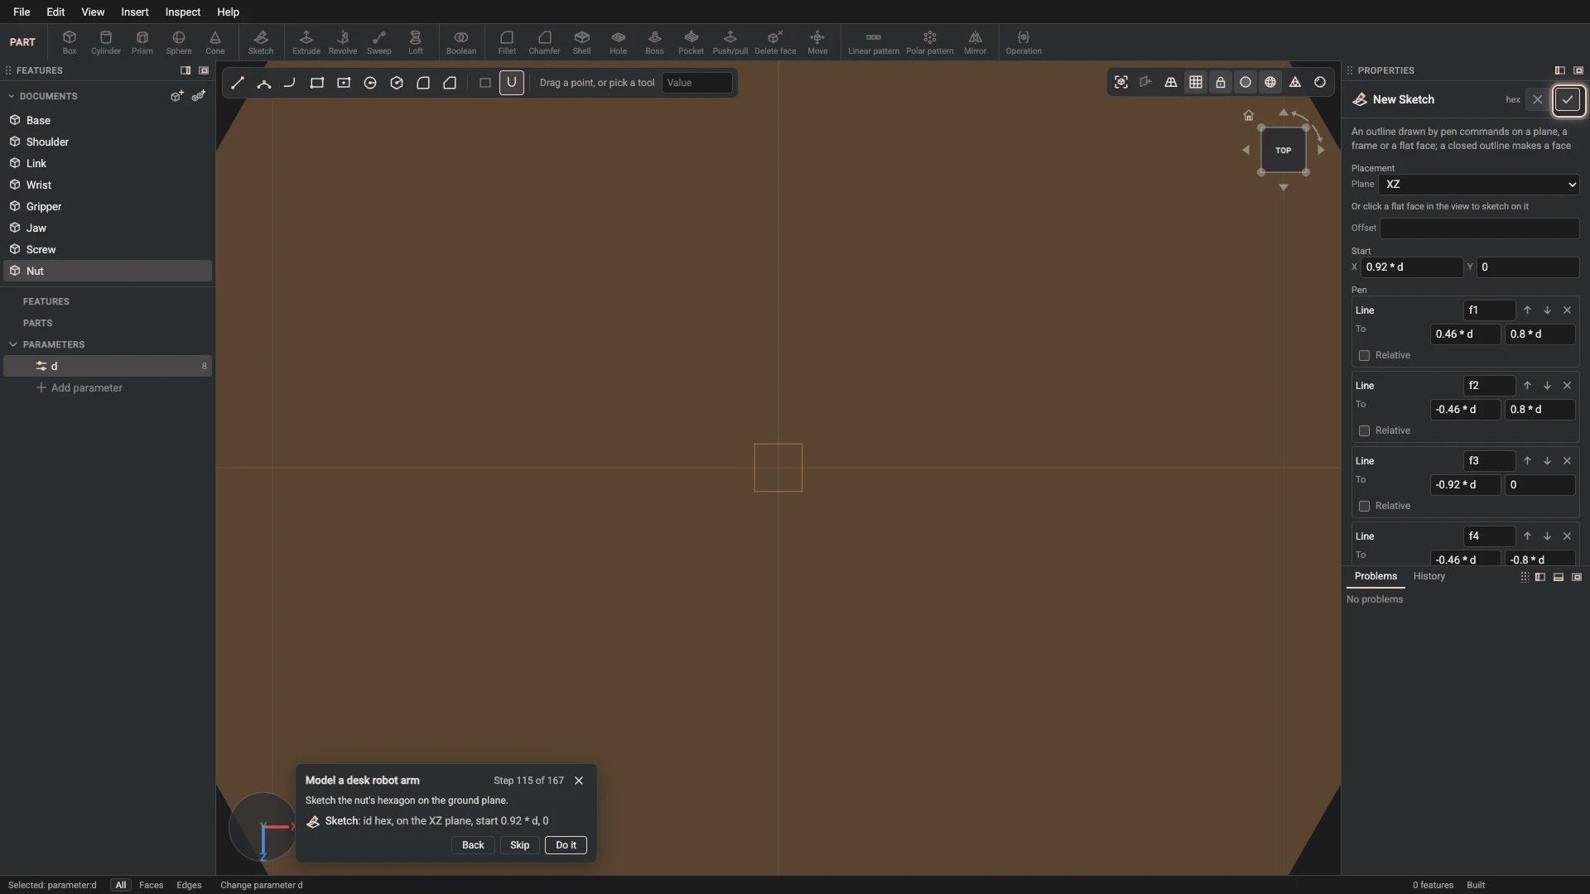The width and height of the screenshot is (1590, 894).
Task: Activate the Extrude tool
Action: [x=306, y=42]
